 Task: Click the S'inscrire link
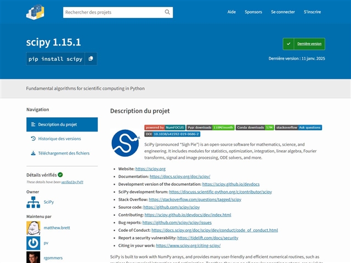click(x=312, y=12)
